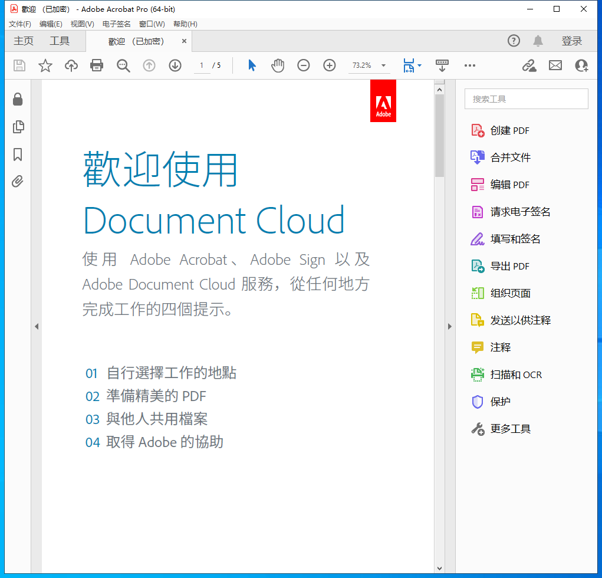Screen dimensions: 602x578
Task: Open the more tools ellipsis menu
Action: point(469,65)
